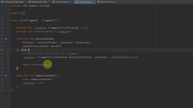Image resolution: width=193 pixels, height=108 pixels.
Task: Collapse the FirstFragment class fold marker
Action: (x=10, y=20)
